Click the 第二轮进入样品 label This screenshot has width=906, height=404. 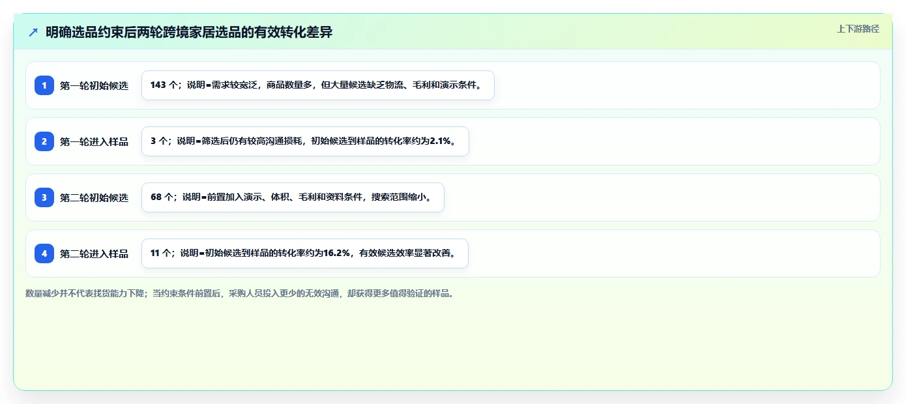click(x=94, y=253)
